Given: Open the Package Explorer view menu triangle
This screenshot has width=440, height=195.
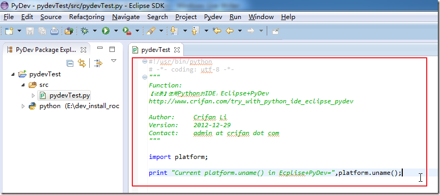Looking at the screenshot, I should pyautogui.click(x=113, y=61).
